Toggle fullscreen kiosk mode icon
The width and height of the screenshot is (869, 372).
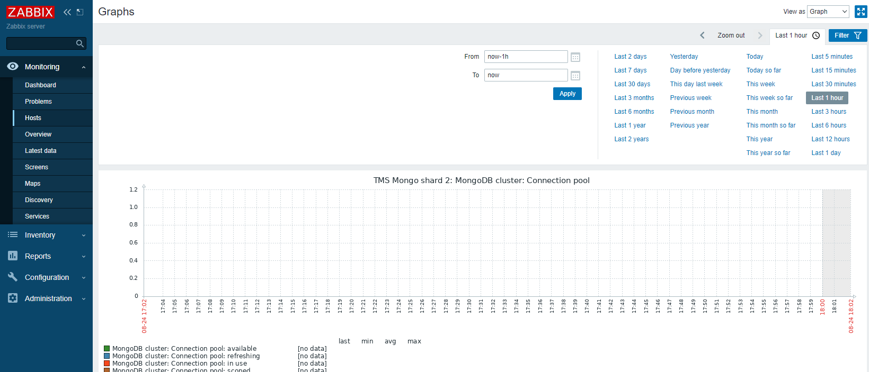coord(861,12)
